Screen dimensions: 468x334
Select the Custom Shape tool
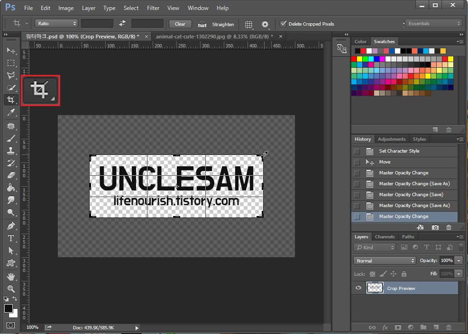(x=11, y=263)
